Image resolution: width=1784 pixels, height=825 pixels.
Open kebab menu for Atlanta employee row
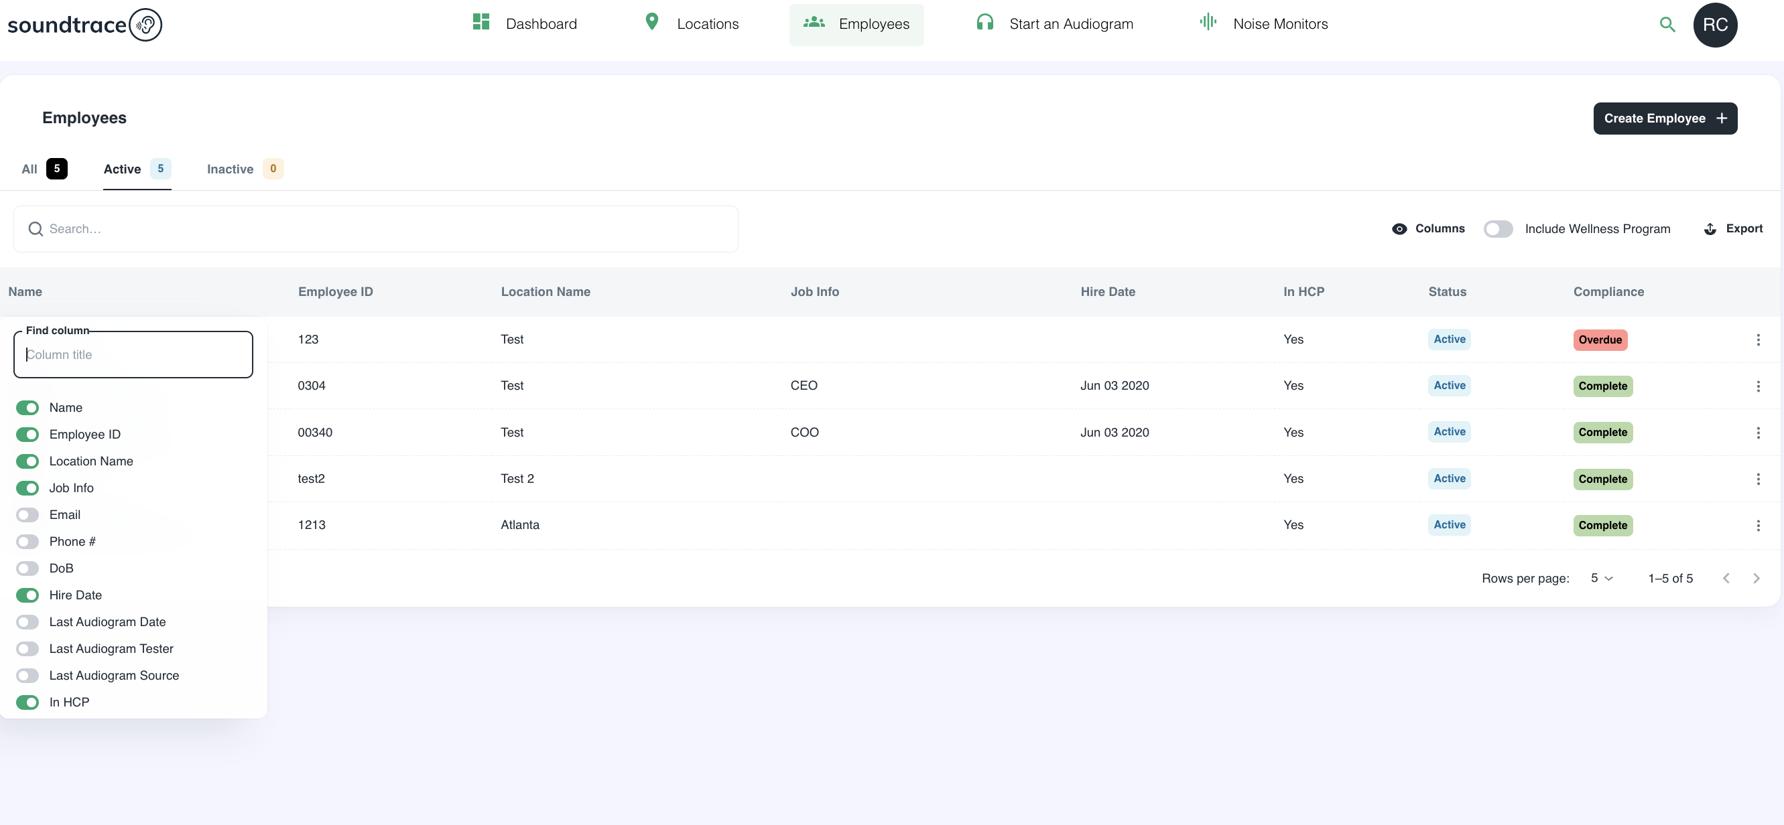pyautogui.click(x=1758, y=525)
